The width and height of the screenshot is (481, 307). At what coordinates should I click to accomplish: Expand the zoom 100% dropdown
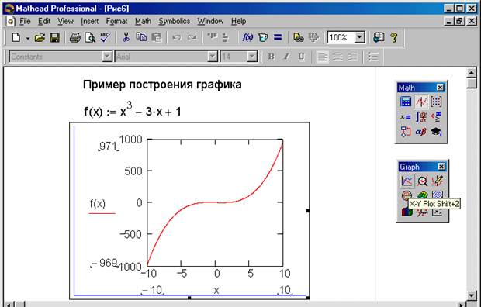coord(359,37)
